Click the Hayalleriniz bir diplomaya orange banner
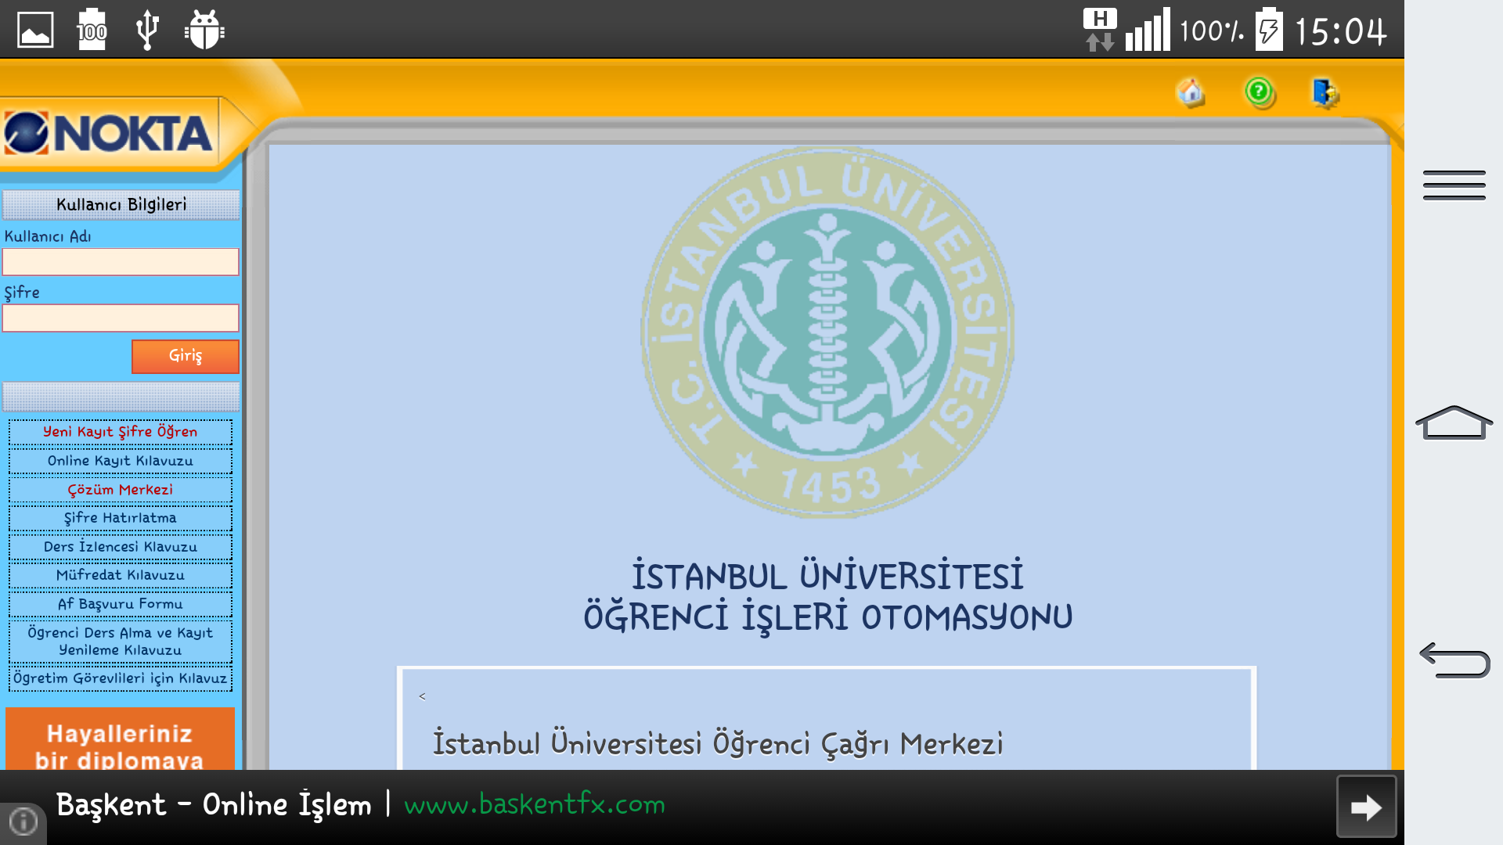This screenshot has height=845, width=1503. tap(121, 739)
